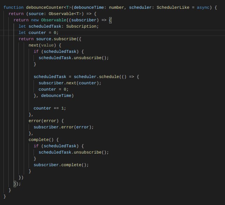The image size is (225, 205).
Task: Place cursor on 'let scheduledTask: Subscription;' line
Action: pyautogui.click(x=59, y=26)
